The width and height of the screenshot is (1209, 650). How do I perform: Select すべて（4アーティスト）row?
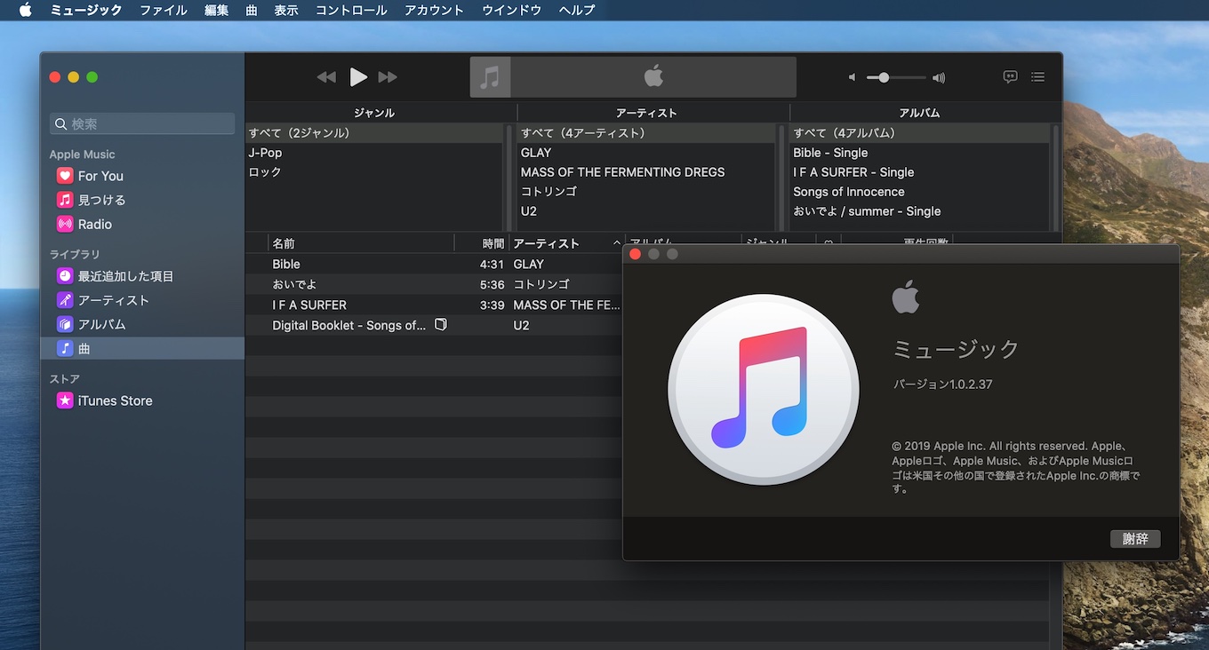646,133
